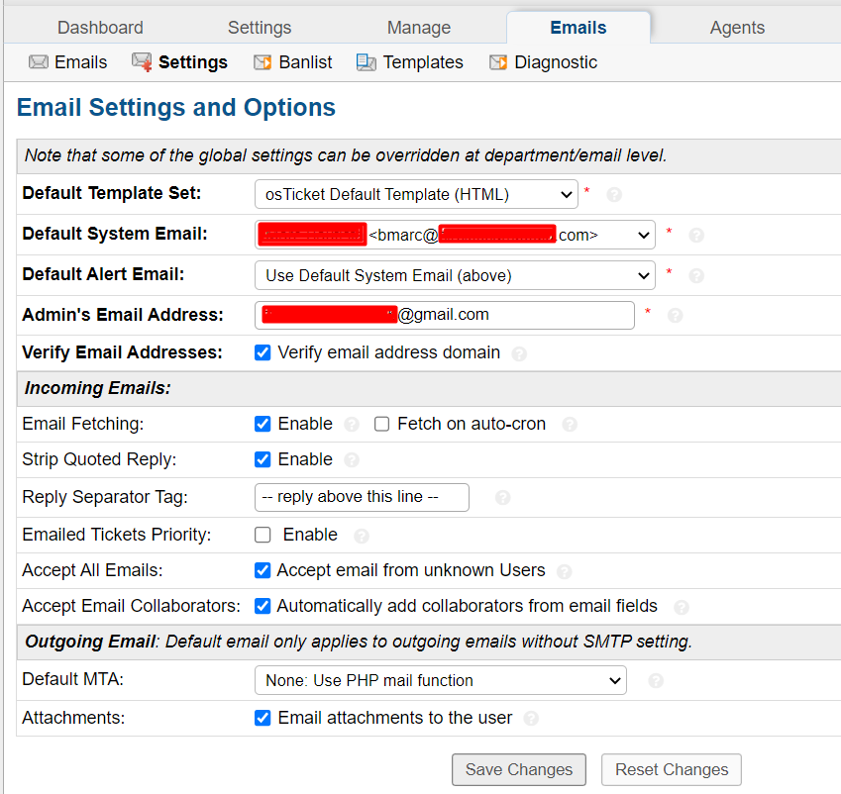Click the Emails envelope icon in submenu
Image resolution: width=841 pixels, height=794 pixels.
coord(39,62)
